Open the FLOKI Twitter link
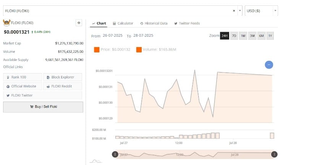This screenshot has height=165, width=315. (x=43, y=95)
